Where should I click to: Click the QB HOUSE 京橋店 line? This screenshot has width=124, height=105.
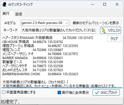coord(33,42)
